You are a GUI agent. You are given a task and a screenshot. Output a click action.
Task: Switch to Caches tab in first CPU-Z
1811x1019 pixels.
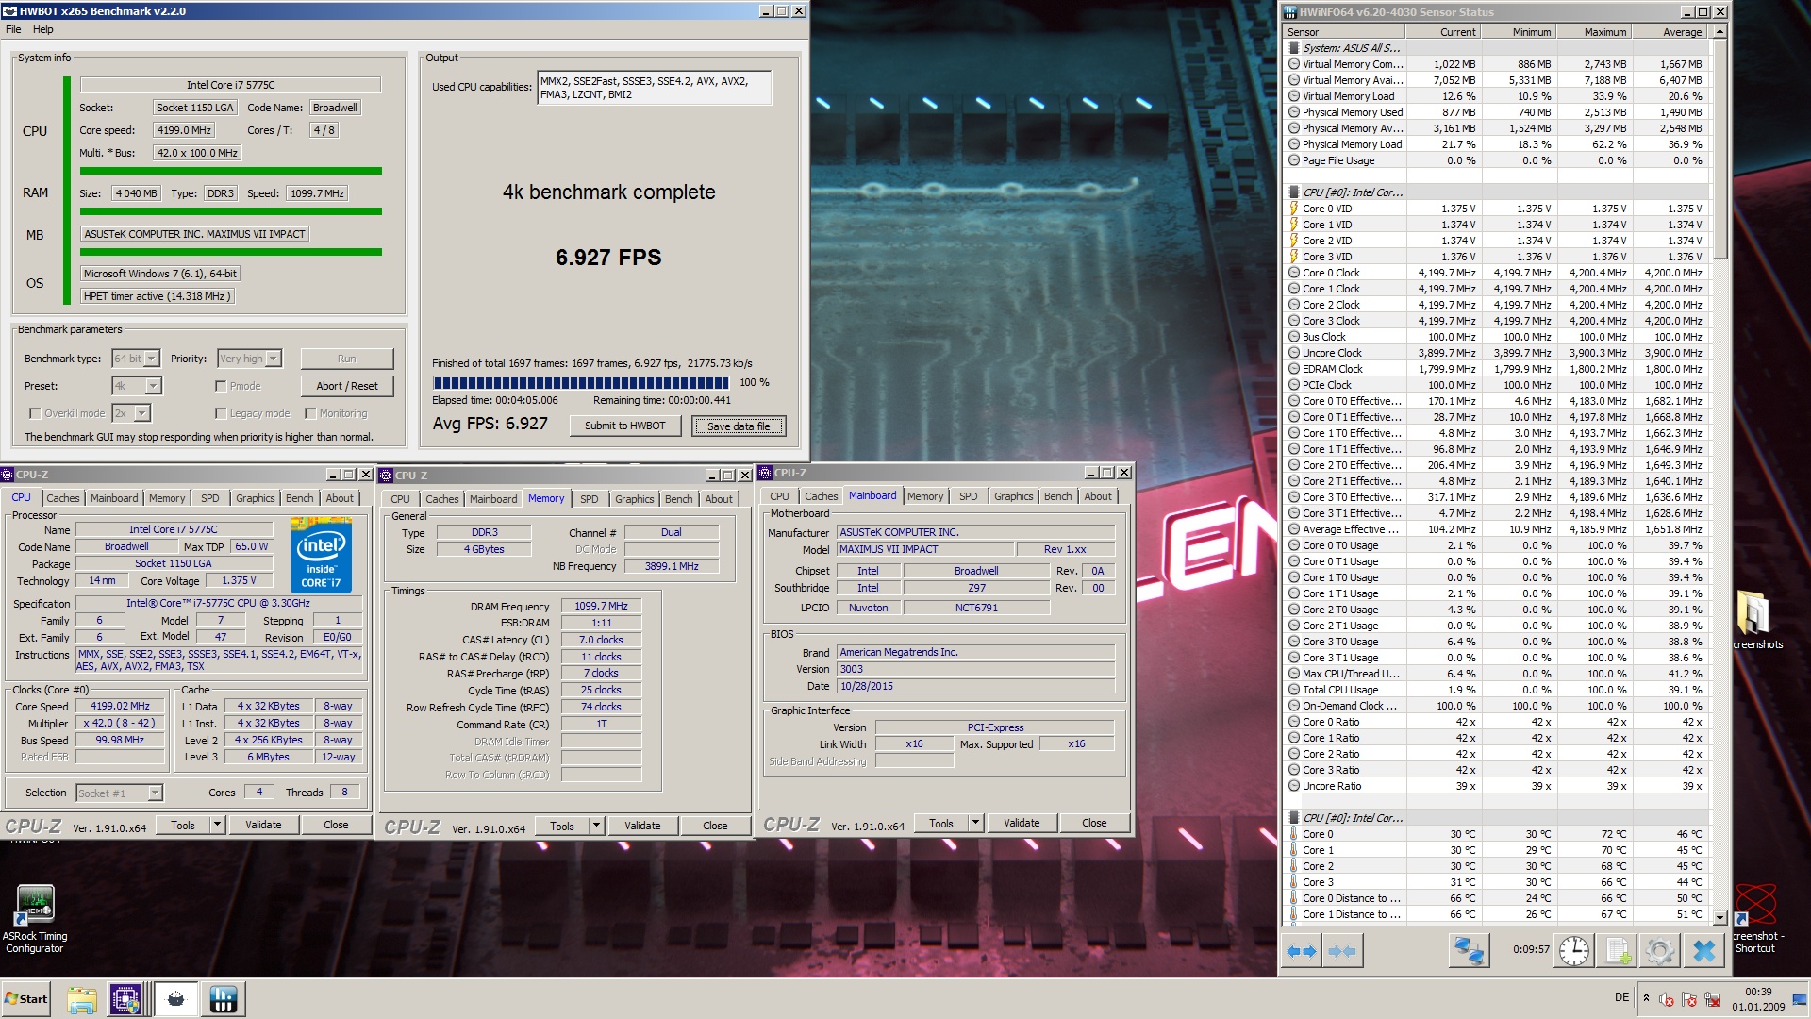pos(63,498)
